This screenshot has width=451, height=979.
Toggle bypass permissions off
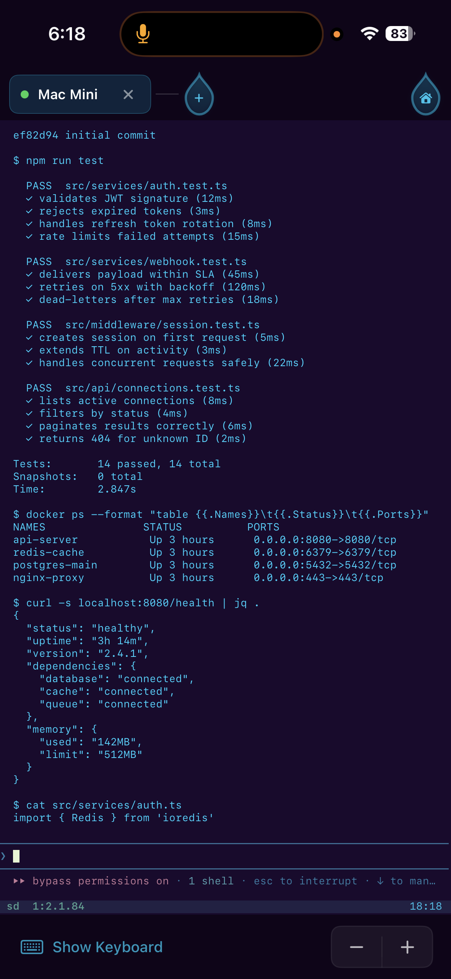101,881
